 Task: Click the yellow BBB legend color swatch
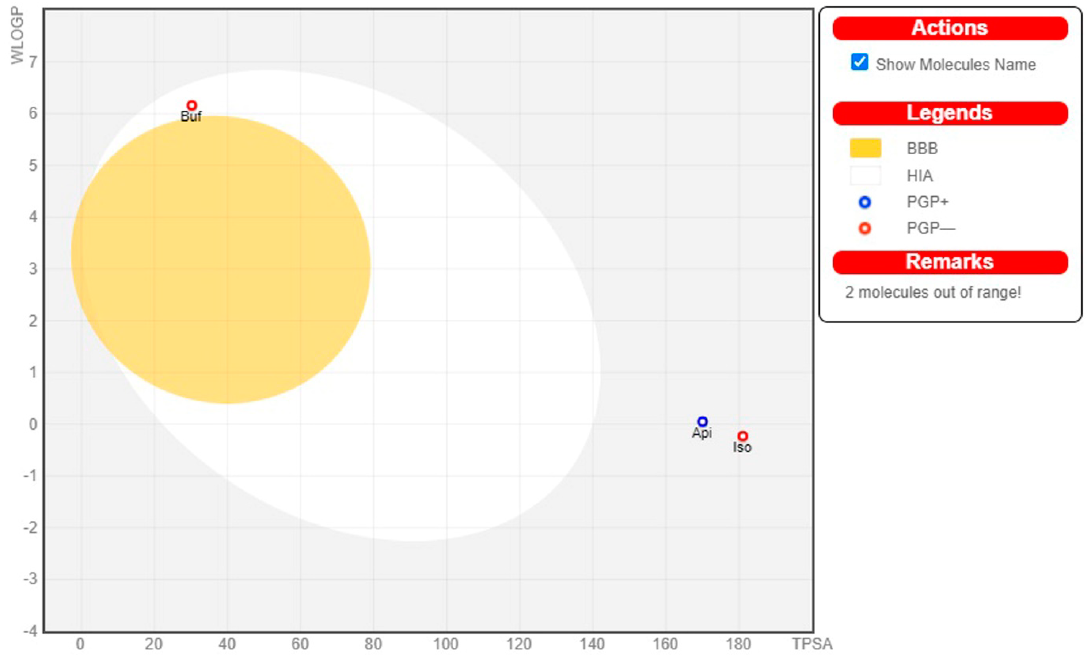pyautogui.click(x=865, y=148)
